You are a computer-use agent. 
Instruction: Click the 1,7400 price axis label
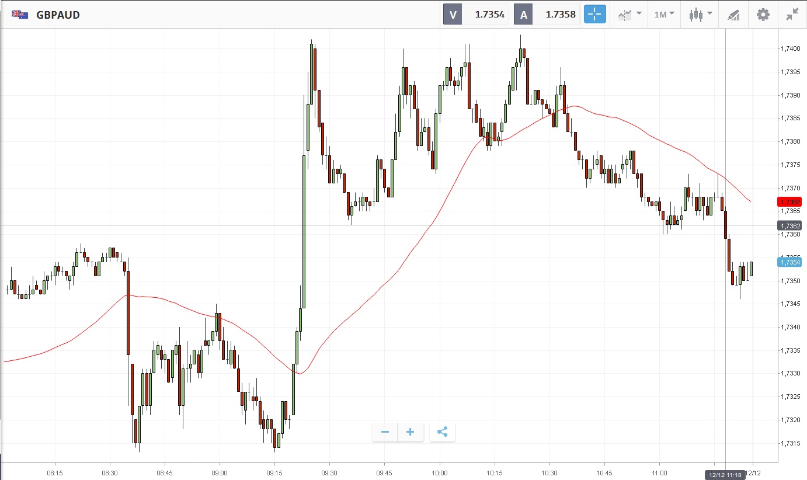(x=790, y=48)
